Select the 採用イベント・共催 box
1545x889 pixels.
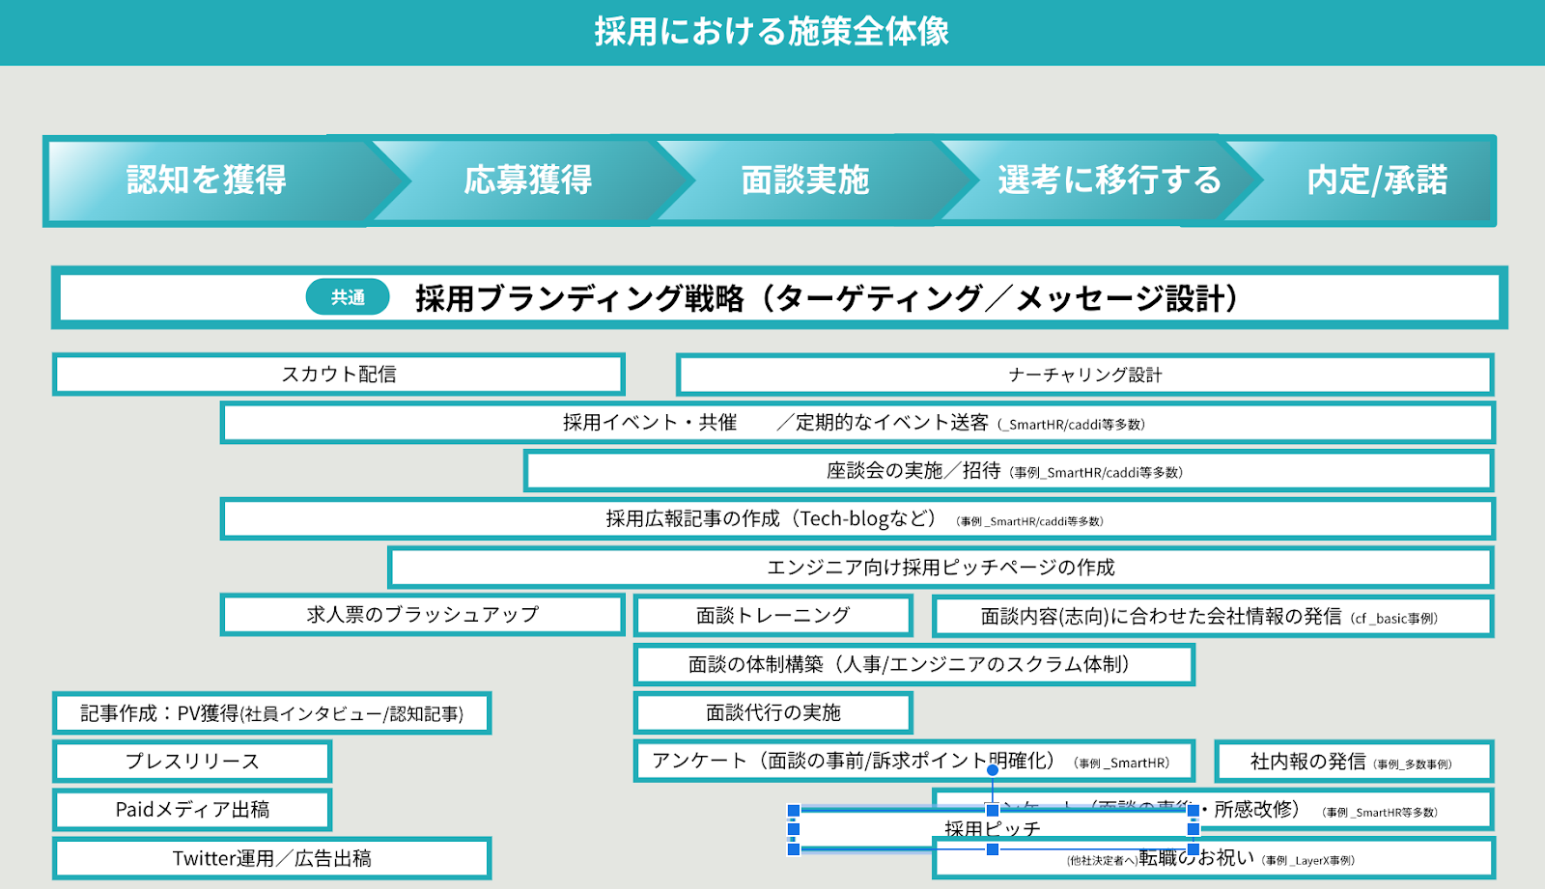click(857, 423)
